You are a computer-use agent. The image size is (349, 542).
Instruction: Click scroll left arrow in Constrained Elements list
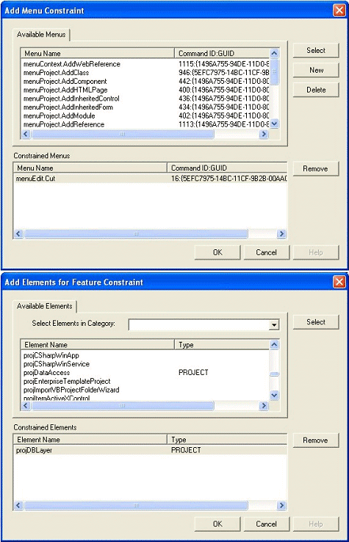18,506
